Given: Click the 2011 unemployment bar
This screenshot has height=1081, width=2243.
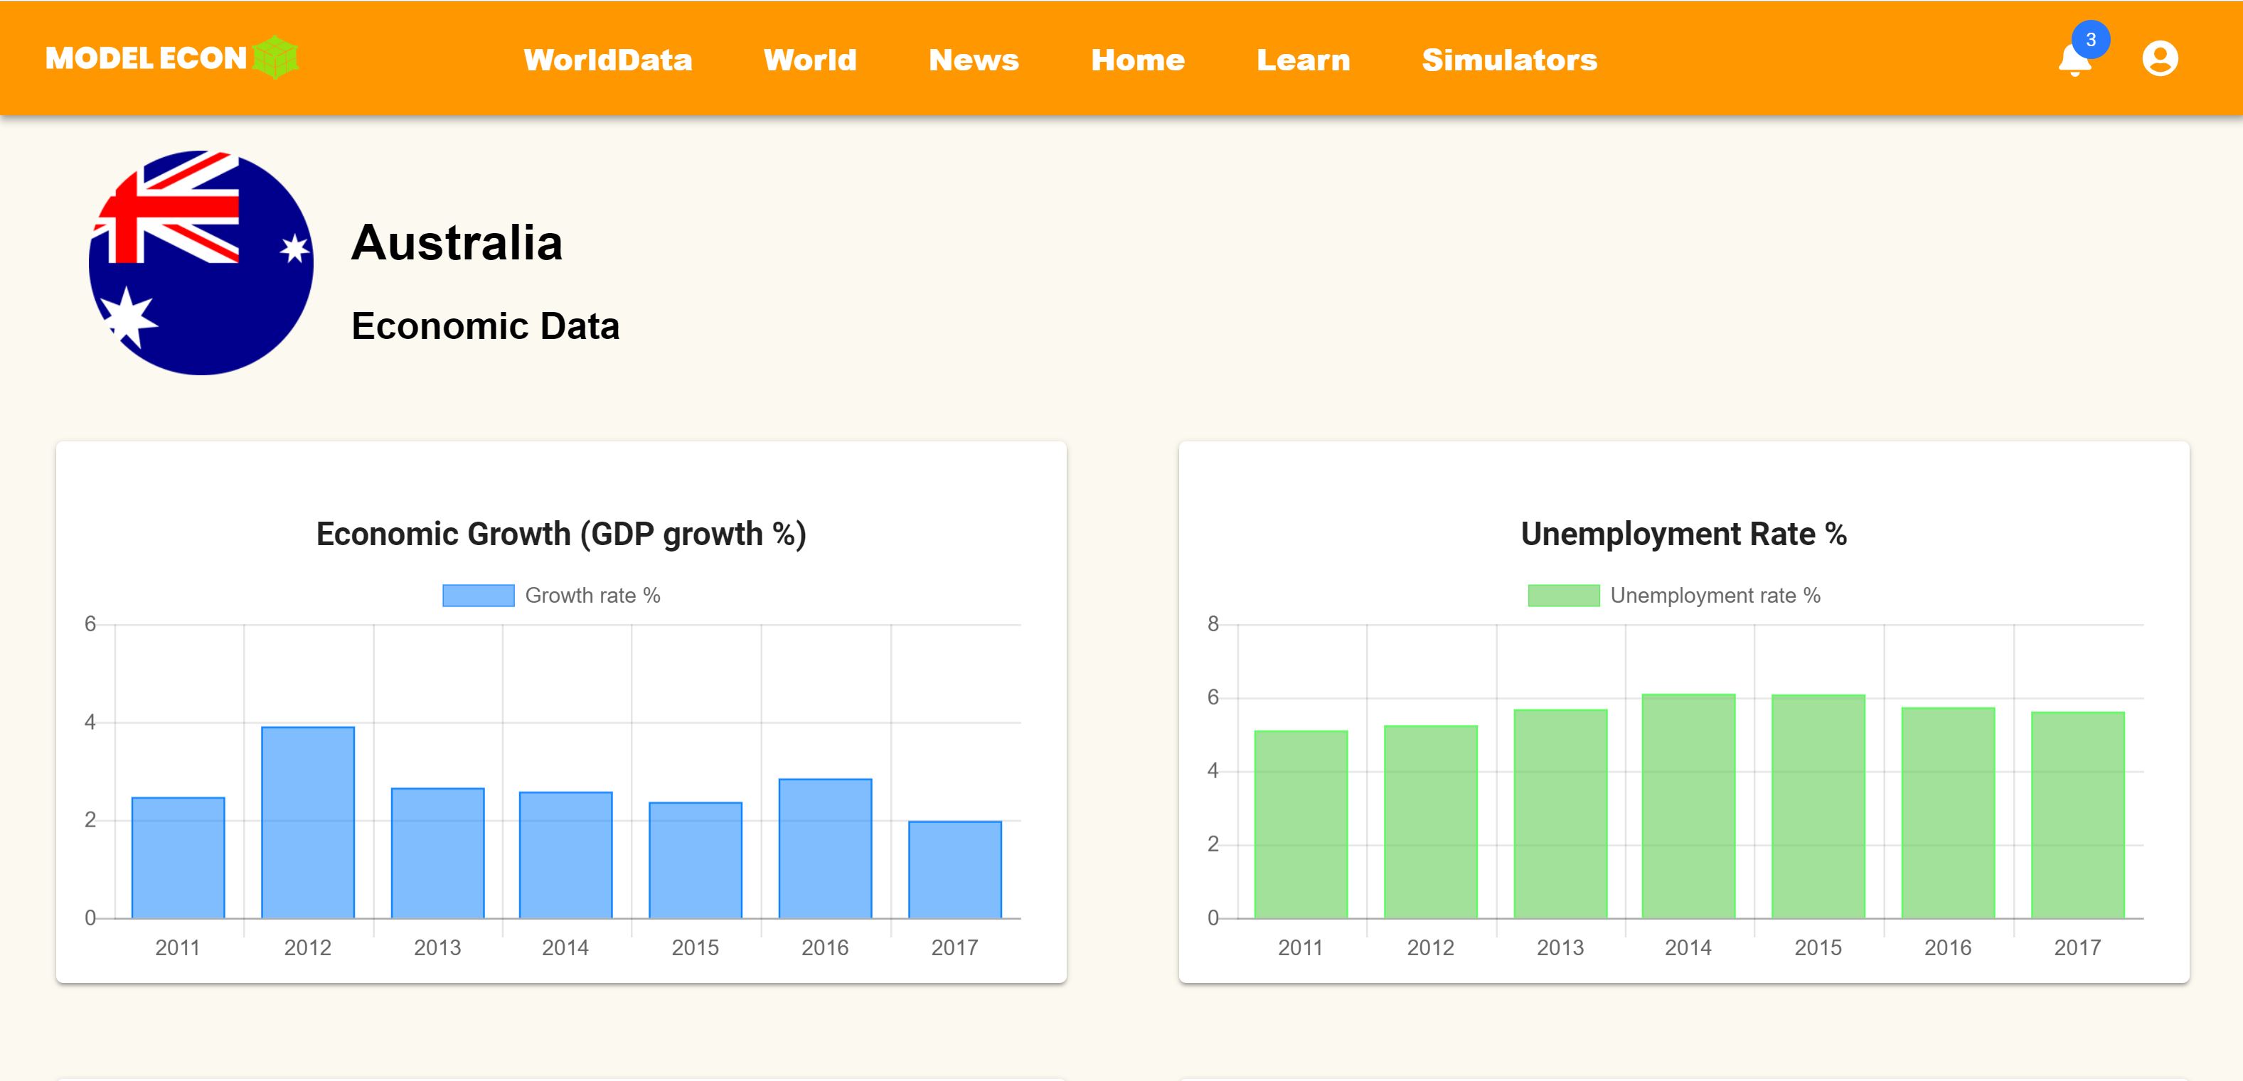Looking at the screenshot, I should pyautogui.click(x=1301, y=824).
